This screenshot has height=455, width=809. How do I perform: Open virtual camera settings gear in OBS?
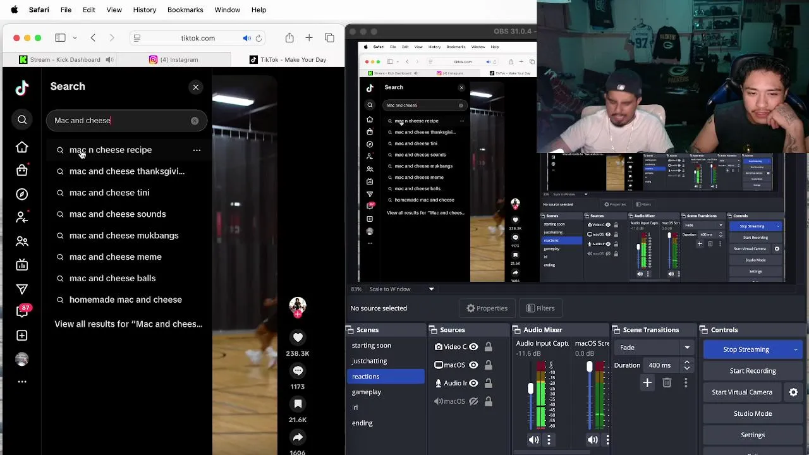click(793, 392)
